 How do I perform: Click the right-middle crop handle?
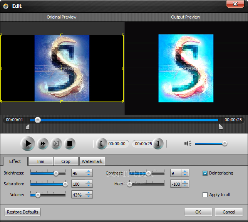pyautogui.click(x=123, y=68)
